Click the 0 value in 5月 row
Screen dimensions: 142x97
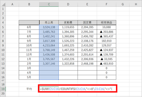point(106,77)
